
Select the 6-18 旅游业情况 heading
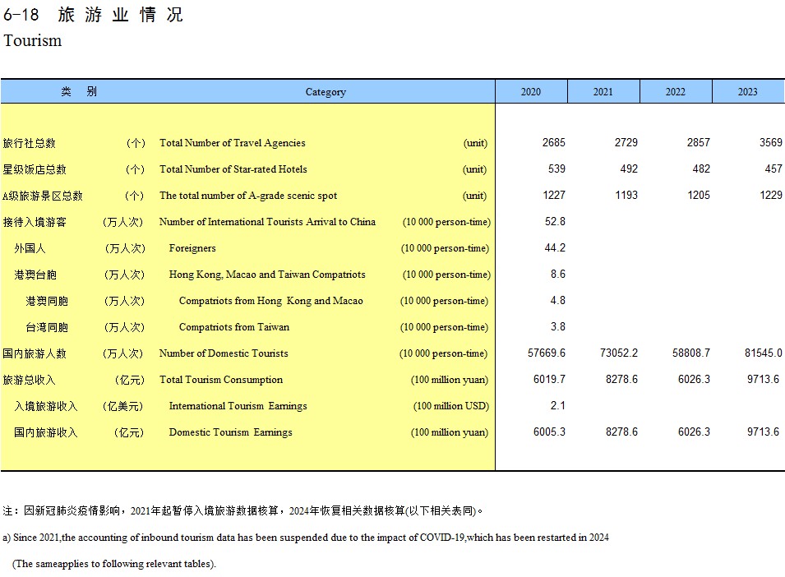tap(93, 15)
